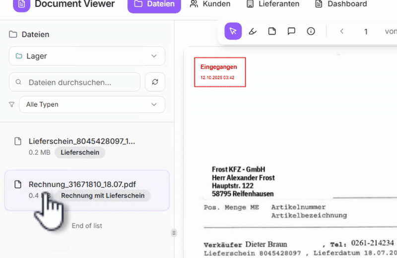Expand the Lager folder dropdown
The image size is (397, 258).
87,56
